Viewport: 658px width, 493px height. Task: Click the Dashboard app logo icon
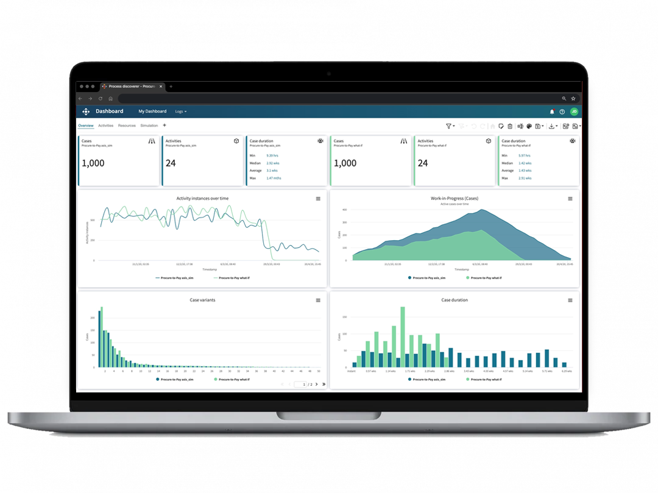coord(87,111)
